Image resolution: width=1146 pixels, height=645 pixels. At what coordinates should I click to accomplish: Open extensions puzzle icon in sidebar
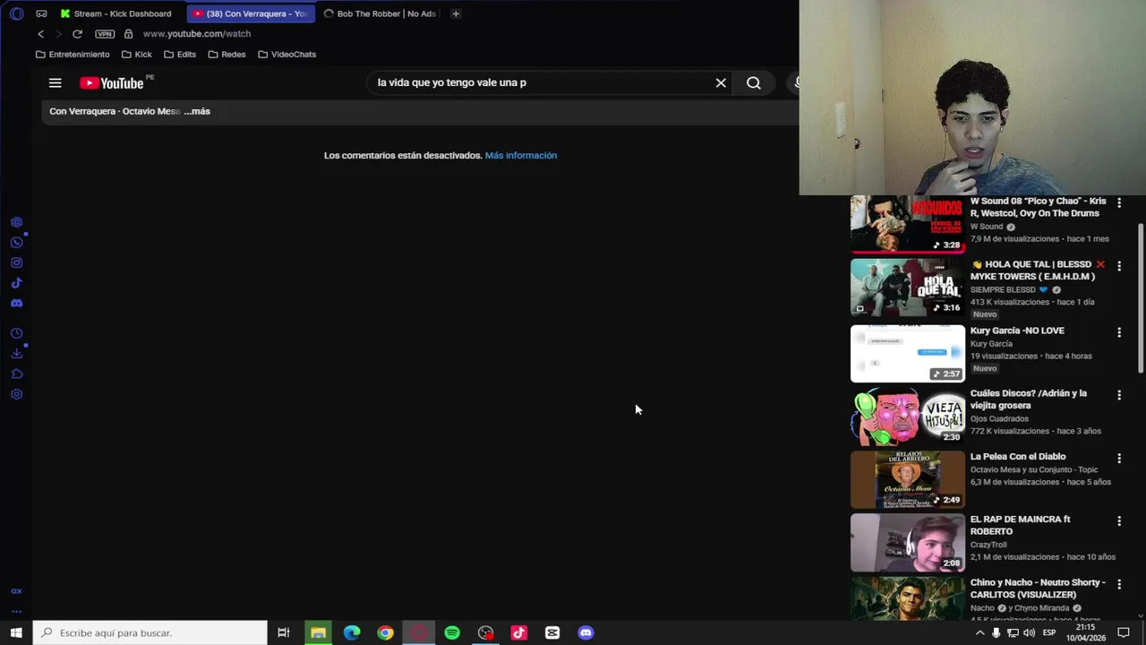pos(16,374)
